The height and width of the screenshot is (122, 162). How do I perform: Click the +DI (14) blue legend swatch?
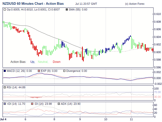[5, 104]
